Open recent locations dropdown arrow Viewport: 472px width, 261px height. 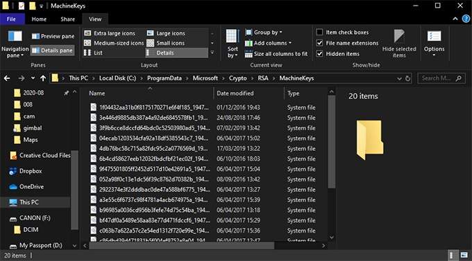click(x=33, y=78)
